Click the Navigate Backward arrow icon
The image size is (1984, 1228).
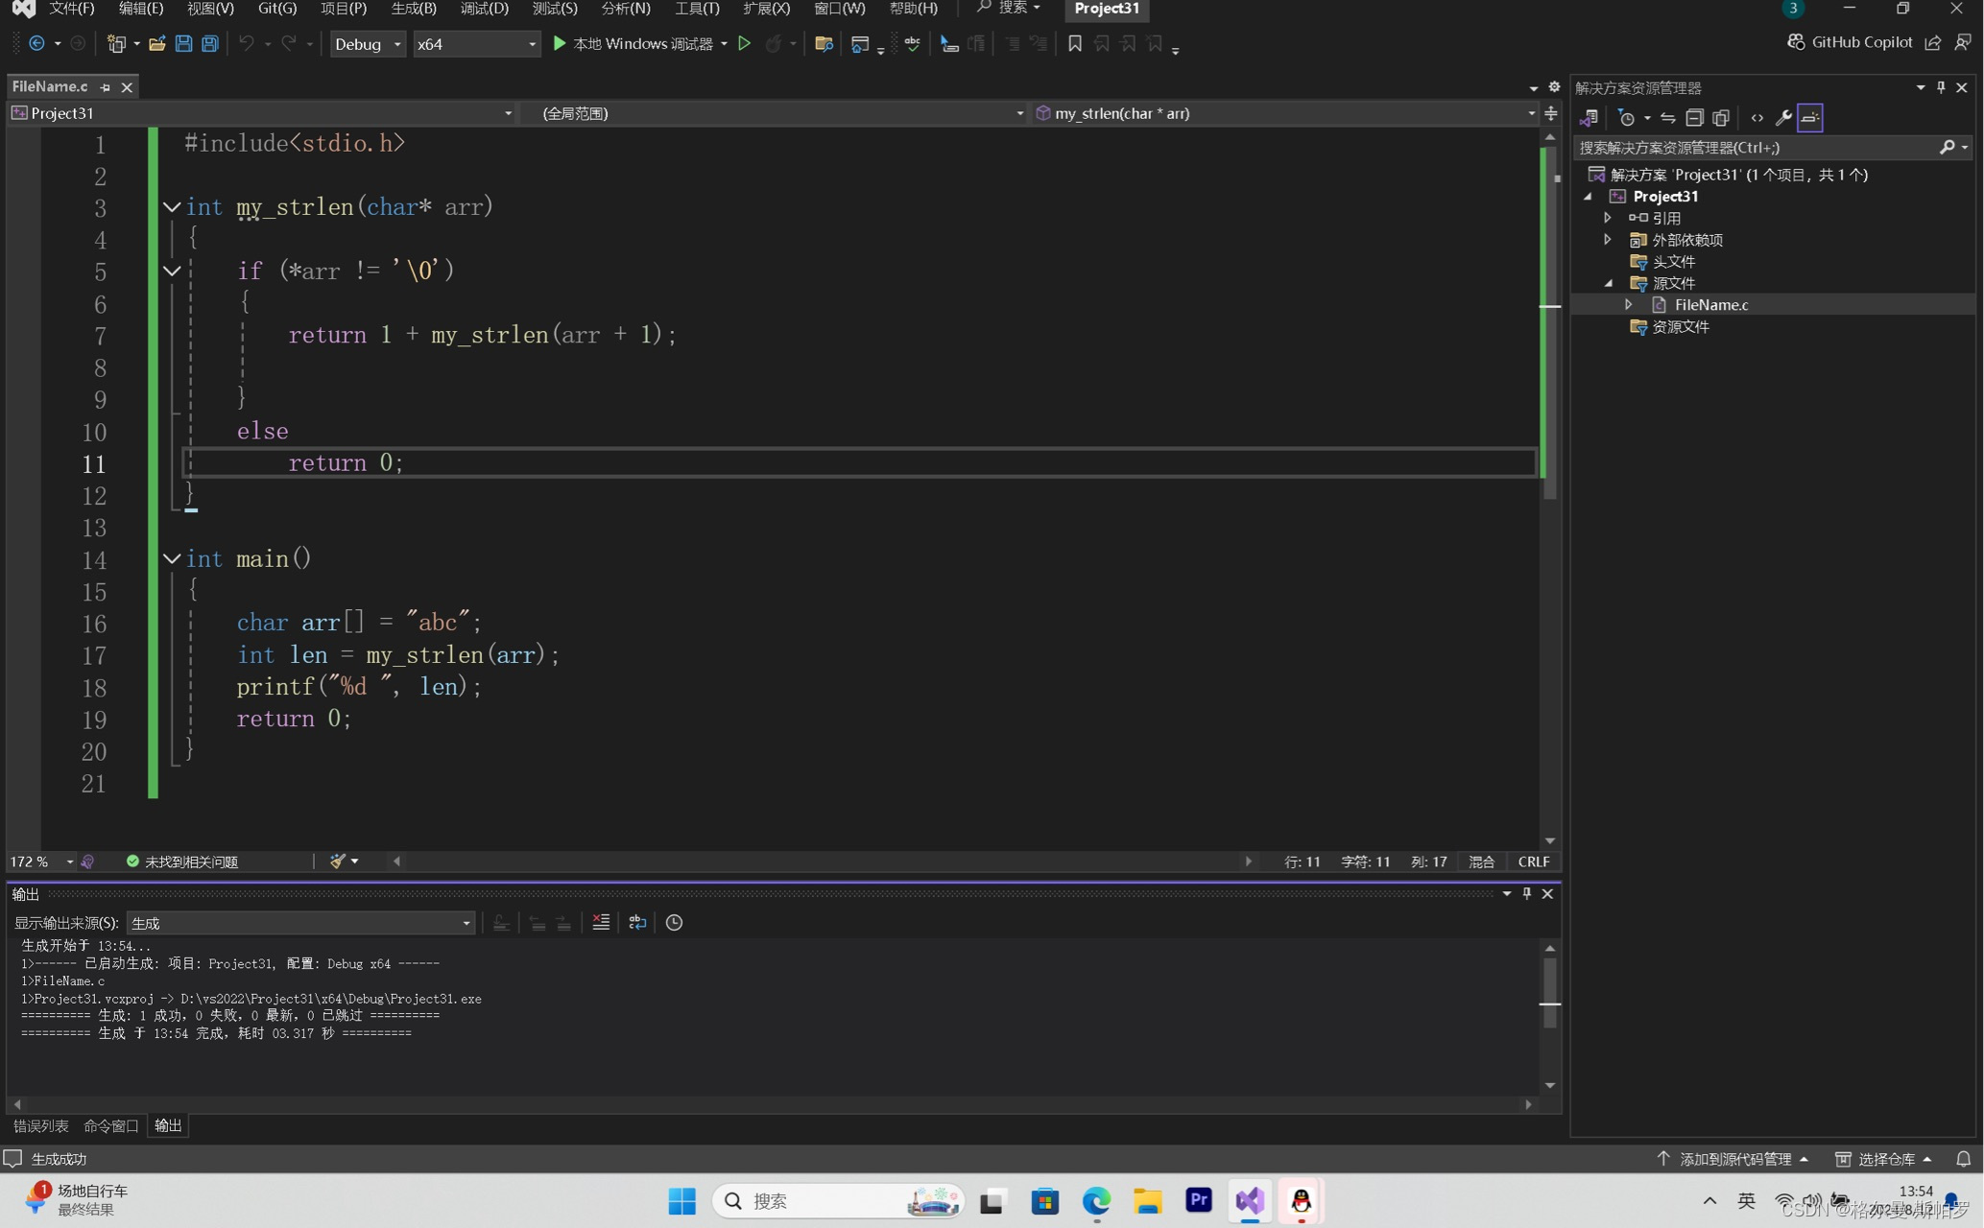point(36,43)
